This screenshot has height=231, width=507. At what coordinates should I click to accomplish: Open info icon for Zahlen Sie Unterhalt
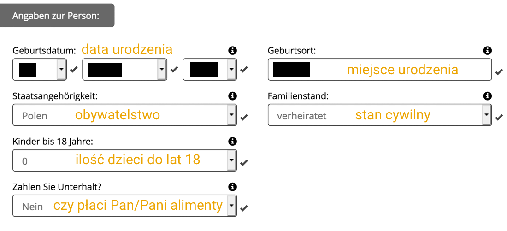[232, 187]
